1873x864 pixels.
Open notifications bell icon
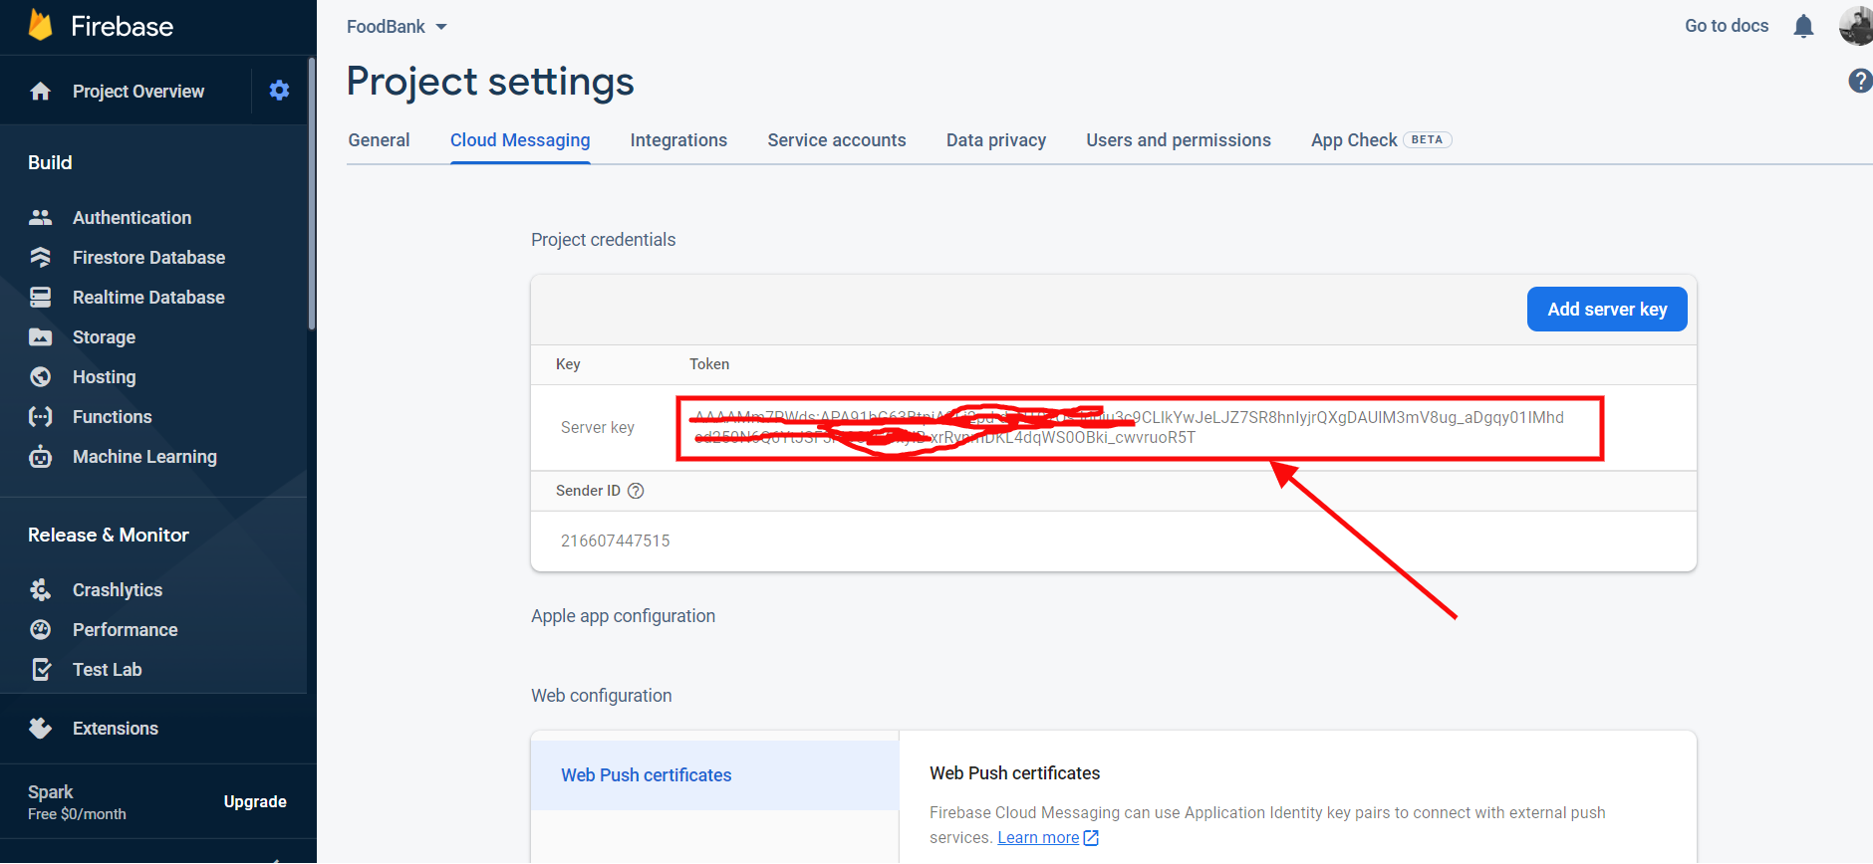[1803, 26]
